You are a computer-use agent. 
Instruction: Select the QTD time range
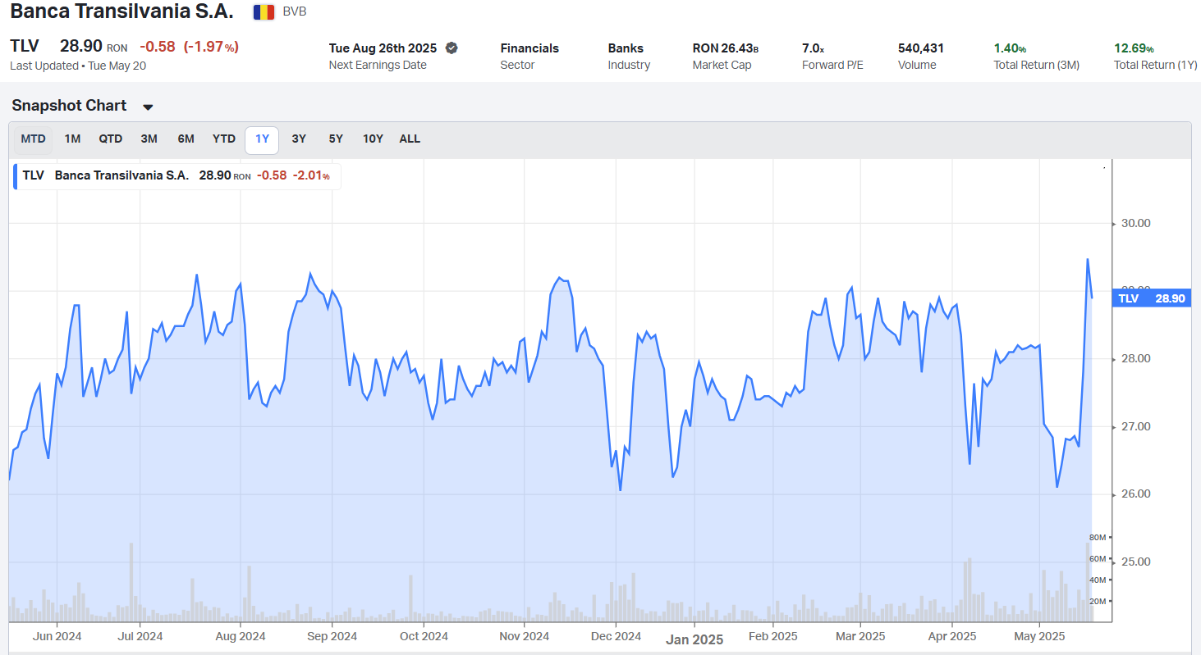click(111, 139)
